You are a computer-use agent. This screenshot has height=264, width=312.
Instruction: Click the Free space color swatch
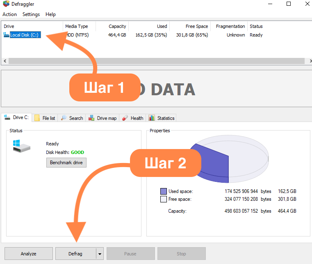click(x=163, y=199)
